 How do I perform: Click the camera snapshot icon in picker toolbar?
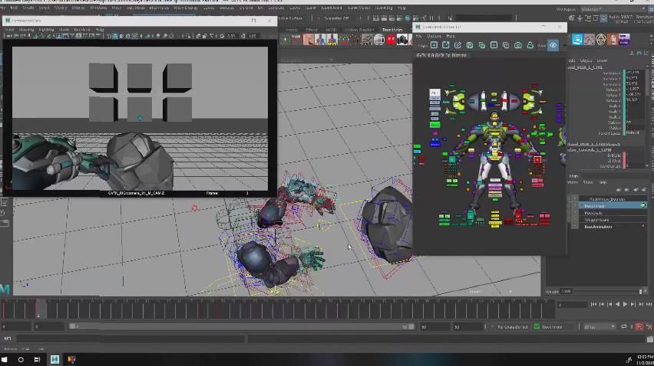pyautogui.click(x=517, y=45)
